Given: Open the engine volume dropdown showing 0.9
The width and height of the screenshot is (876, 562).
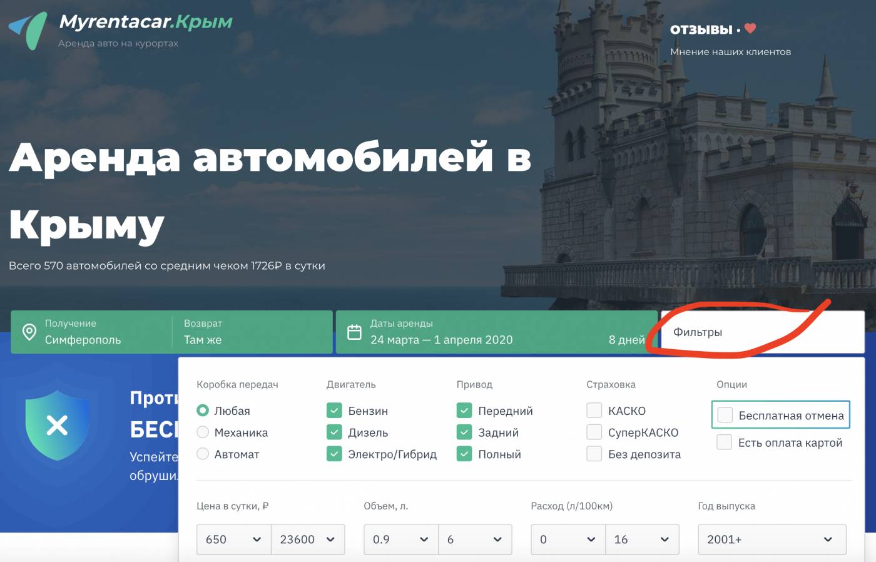Looking at the screenshot, I should tap(400, 539).
